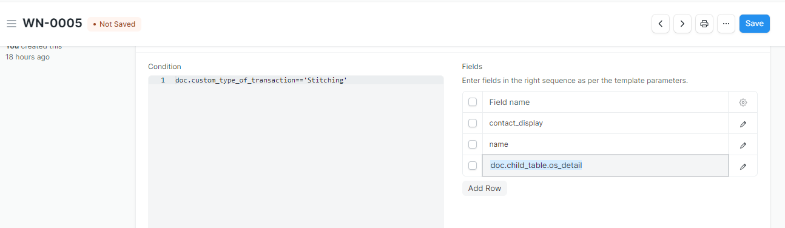Check the doc.child_table.os_detail row checkbox
The width and height of the screenshot is (785, 228).
tap(473, 166)
